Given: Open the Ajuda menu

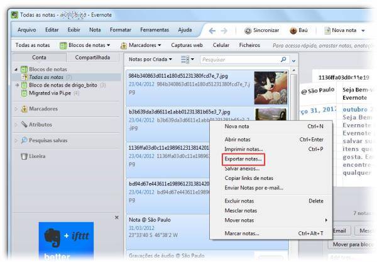Looking at the screenshot, I should pyautogui.click(x=185, y=29).
